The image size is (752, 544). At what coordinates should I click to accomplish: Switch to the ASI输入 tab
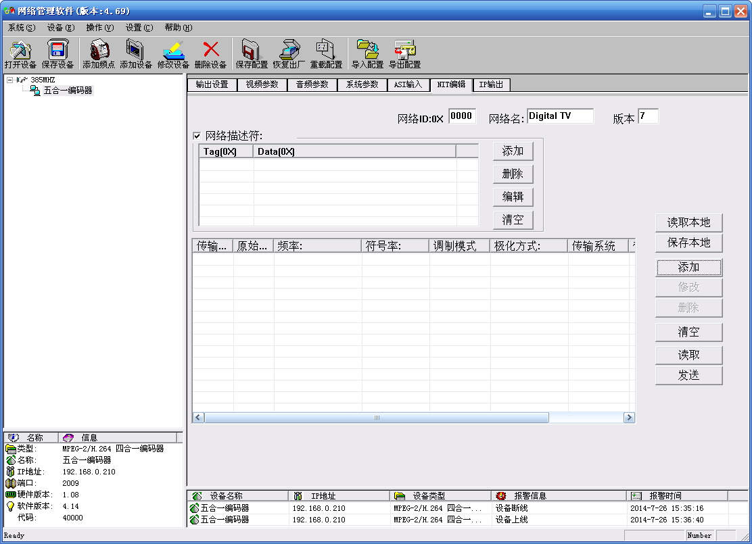click(408, 85)
